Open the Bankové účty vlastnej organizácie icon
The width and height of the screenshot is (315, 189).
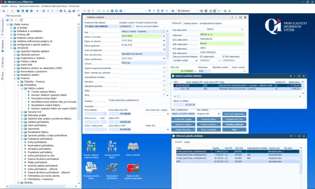(x=133, y=171)
